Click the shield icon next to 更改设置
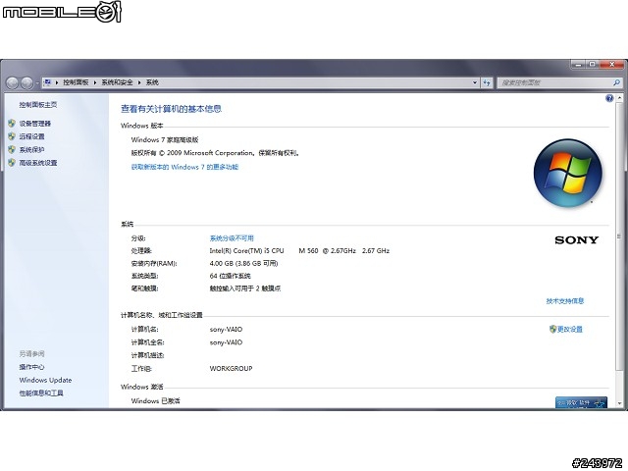 pyautogui.click(x=553, y=330)
